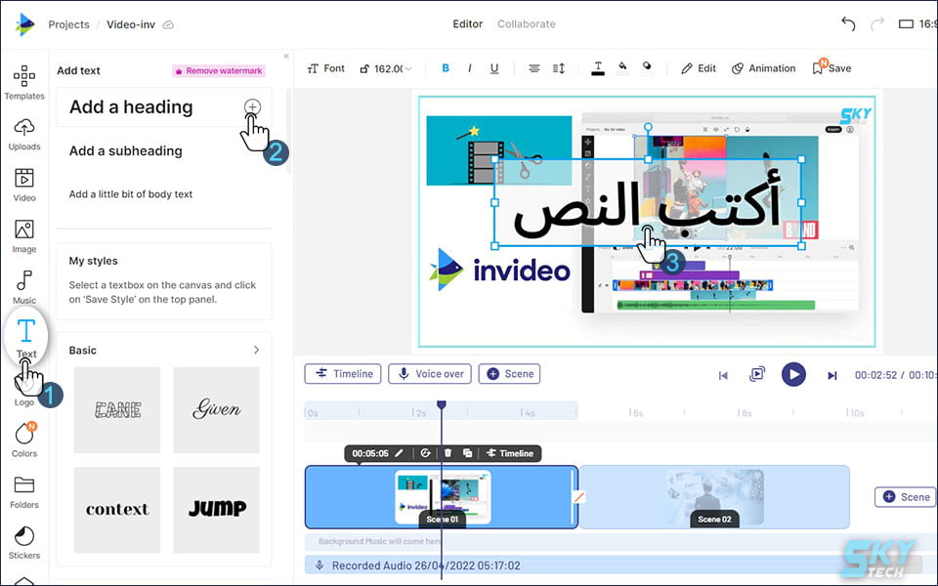The image size is (938, 586).
Task: Switch to the Collaborate tab
Action: (527, 23)
